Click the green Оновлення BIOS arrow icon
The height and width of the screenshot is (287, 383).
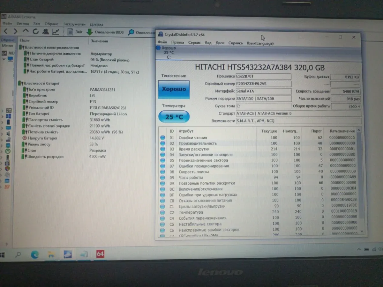[x=90, y=32]
